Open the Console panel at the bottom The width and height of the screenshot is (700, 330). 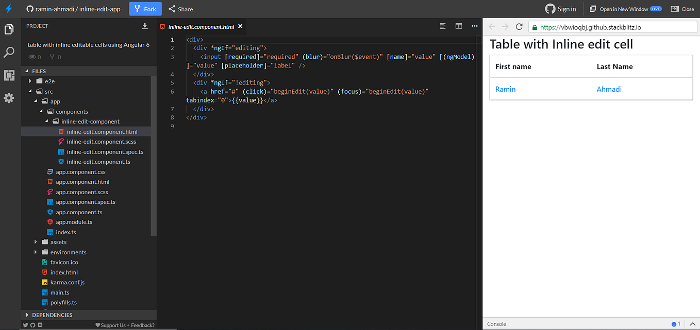click(496, 324)
